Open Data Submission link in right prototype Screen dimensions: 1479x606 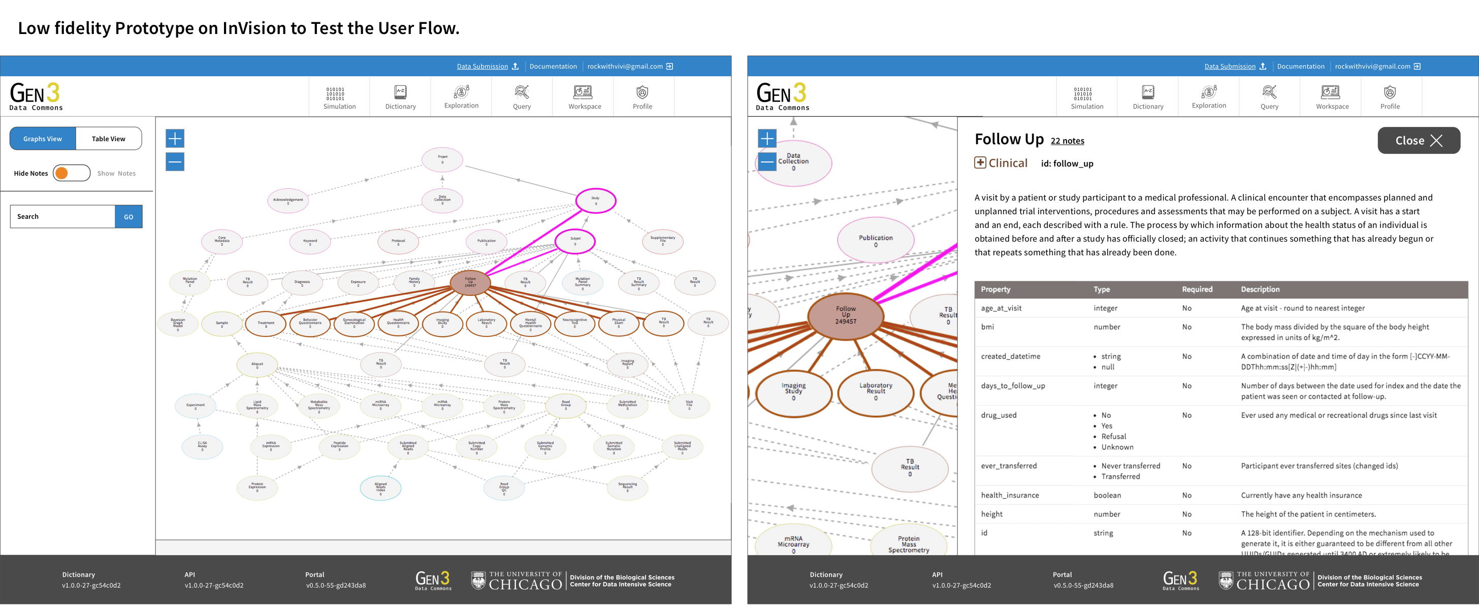click(x=1230, y=66)
